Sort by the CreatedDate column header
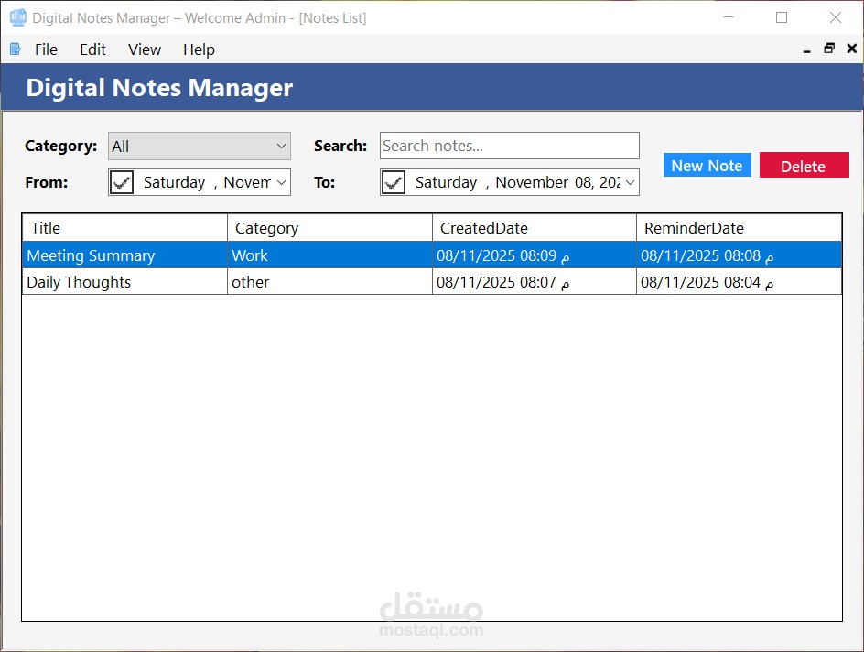The width and height of the screenshot is (864, 652). coord(535,228)
